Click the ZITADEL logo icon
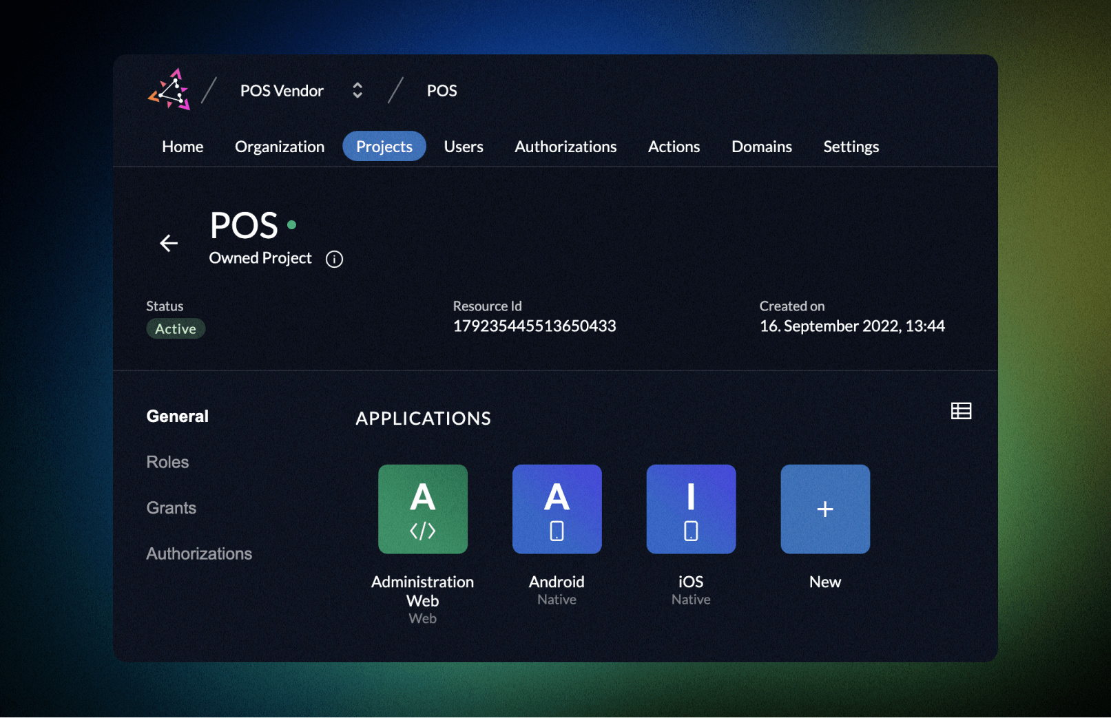 [x=169, y=89]
